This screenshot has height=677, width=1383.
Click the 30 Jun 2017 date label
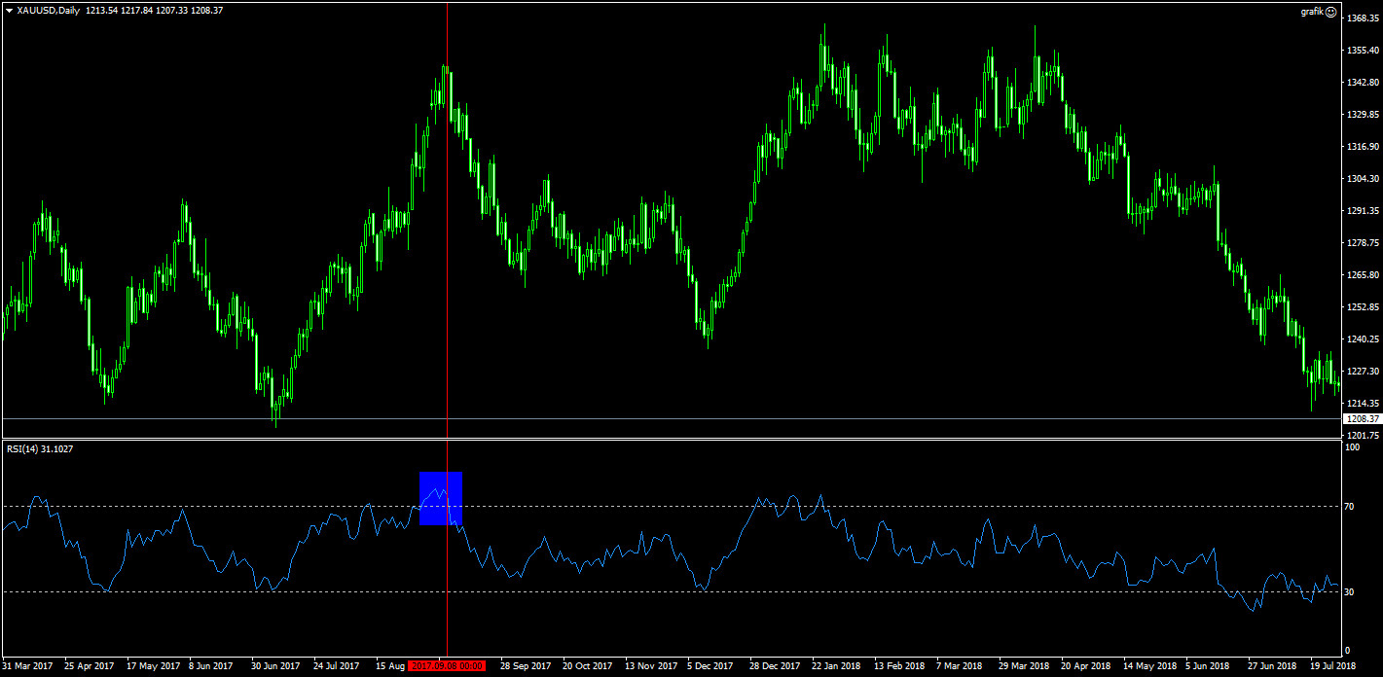click(276, 666)
